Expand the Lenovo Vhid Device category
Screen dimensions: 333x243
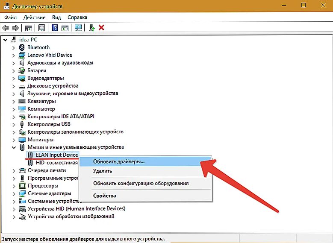(14, 56)
